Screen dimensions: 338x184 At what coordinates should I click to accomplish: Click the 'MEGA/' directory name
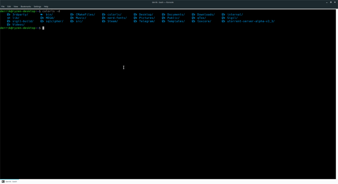click(x=50, y=18)
